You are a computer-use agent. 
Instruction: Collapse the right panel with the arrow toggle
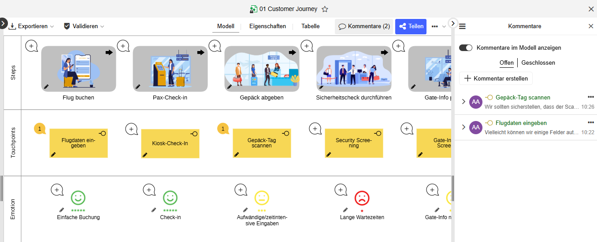(453, 23)
